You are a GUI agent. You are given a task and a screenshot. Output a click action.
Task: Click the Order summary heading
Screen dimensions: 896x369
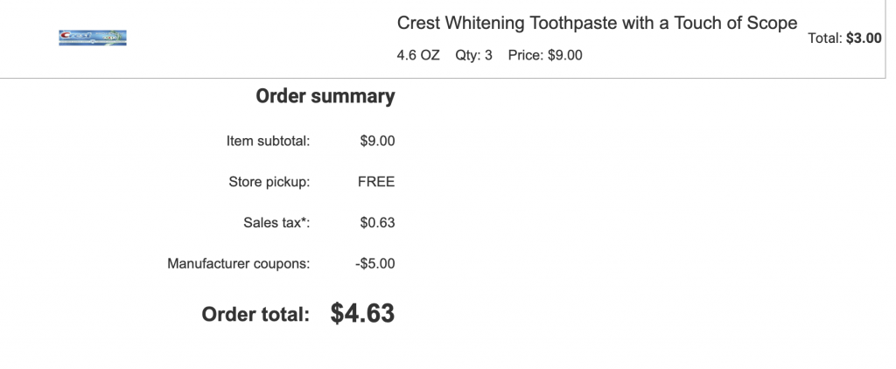tap(325, 96)
